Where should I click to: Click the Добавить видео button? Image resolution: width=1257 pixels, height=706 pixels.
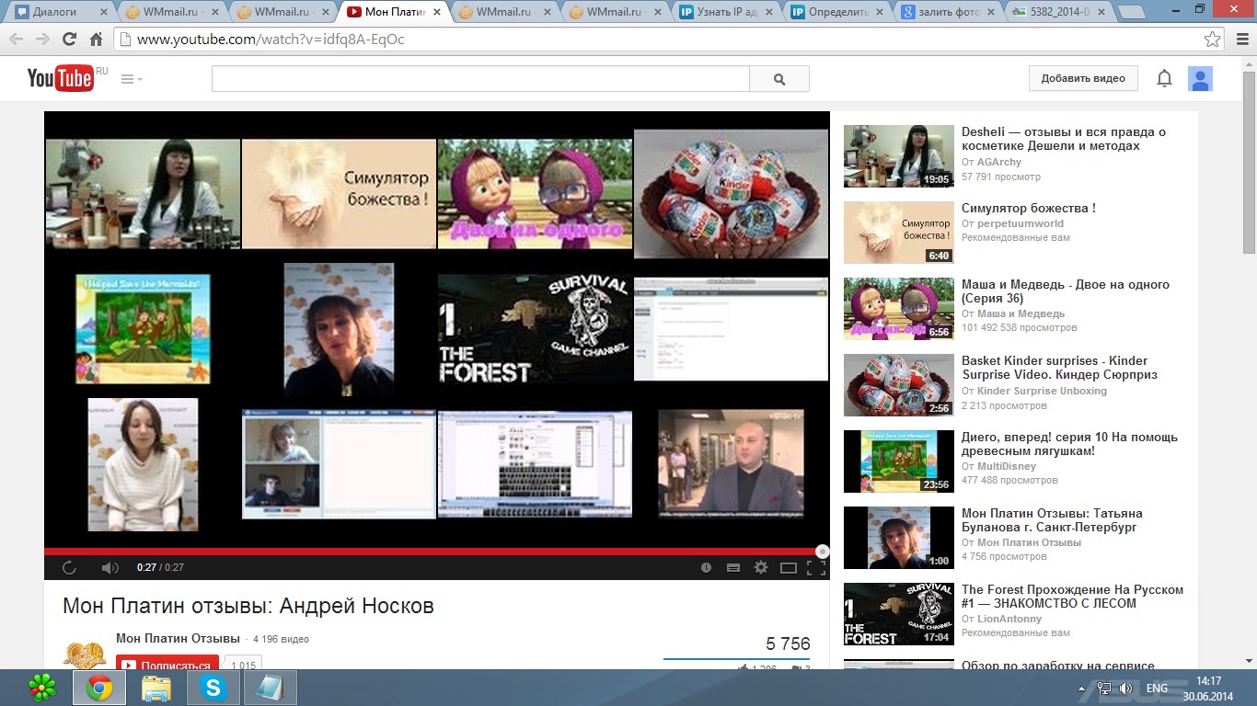(1083, 78)
